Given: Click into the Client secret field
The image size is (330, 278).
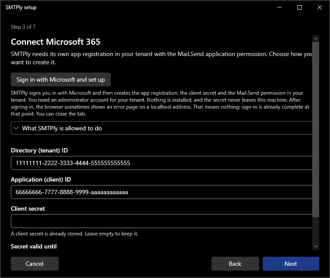Looking at the screenshot, I should 163,221.
